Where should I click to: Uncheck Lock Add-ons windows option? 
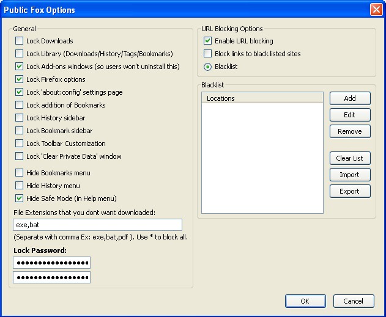tap(19, 66)
